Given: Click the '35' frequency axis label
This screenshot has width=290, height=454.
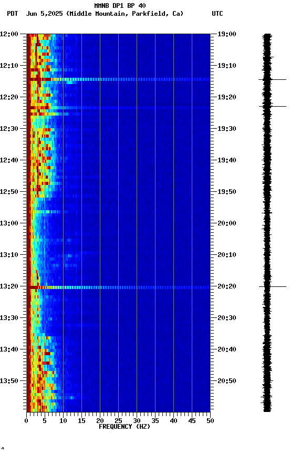Looking at the screenshot, I should [155, 421].
